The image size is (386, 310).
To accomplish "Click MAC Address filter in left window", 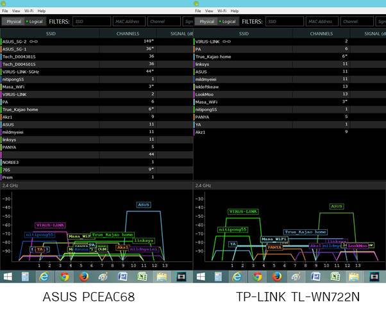I will pos(130,21).
